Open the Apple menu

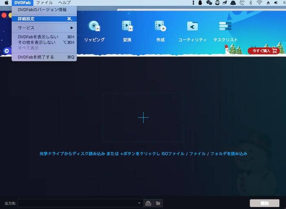click(x=7, y=2)
